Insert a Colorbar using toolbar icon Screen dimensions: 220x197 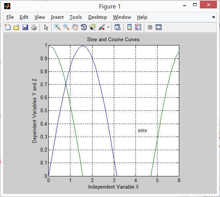[129, 27]
